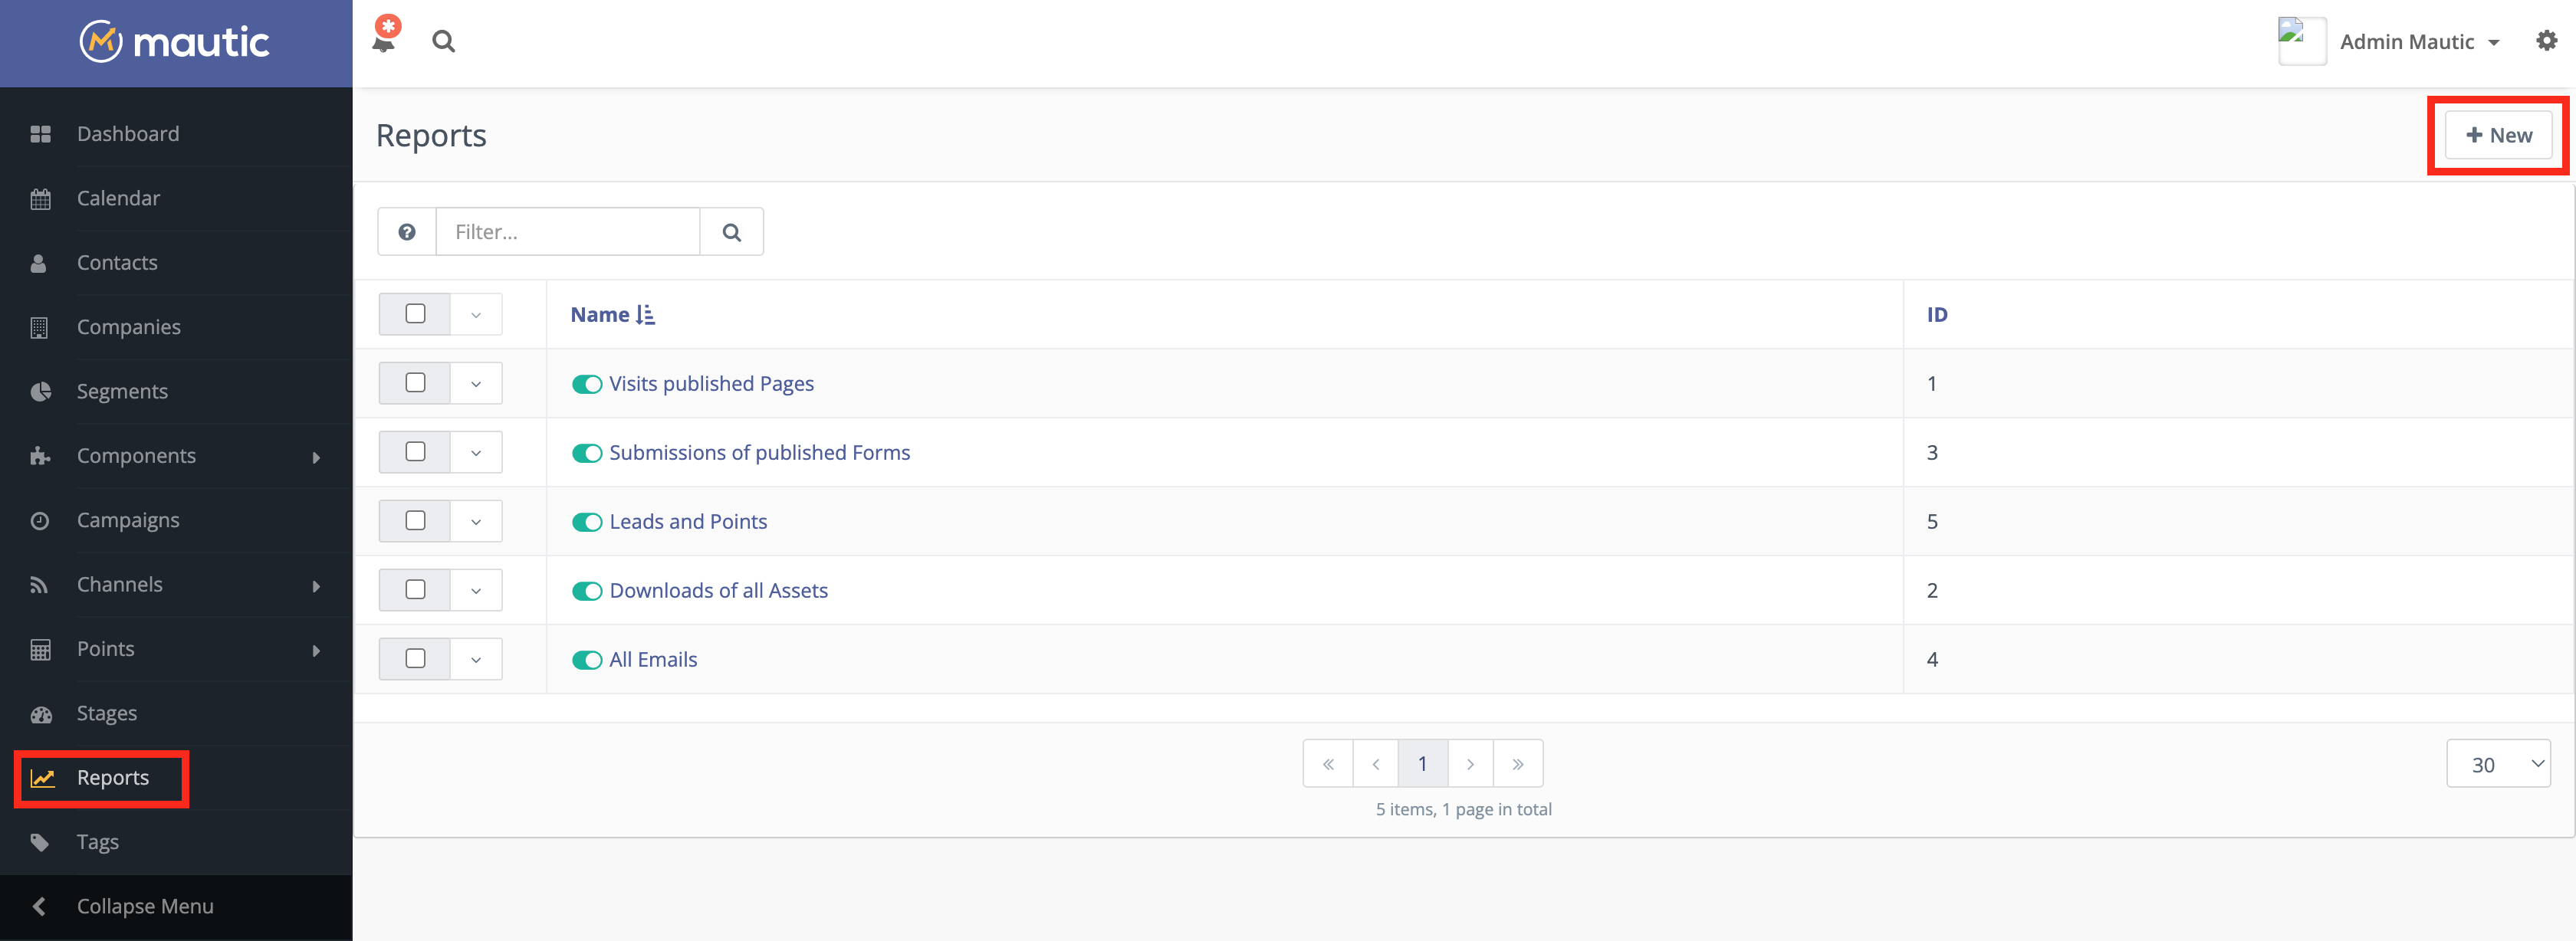
Task: Toggle publish status of Visits published Pages
Action: [x=587, y=383]
